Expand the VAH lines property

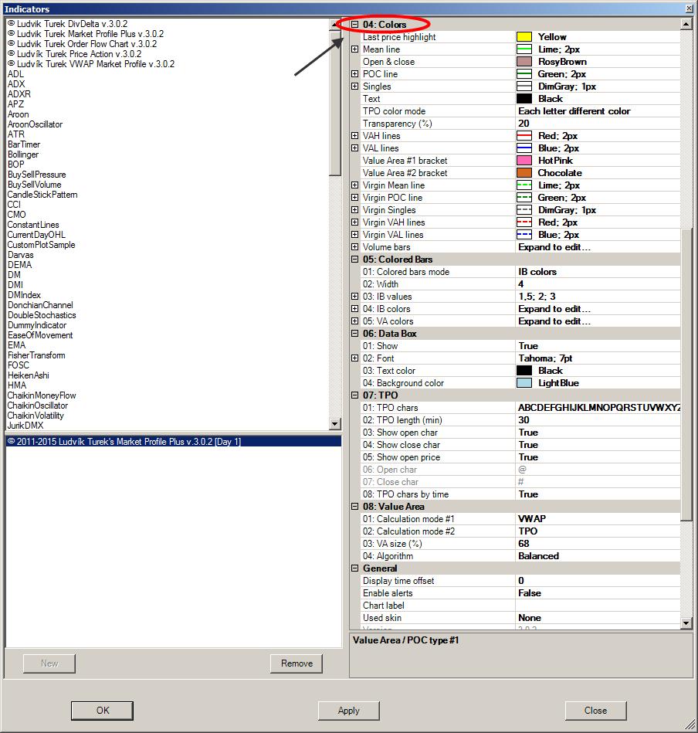[354, 136]
